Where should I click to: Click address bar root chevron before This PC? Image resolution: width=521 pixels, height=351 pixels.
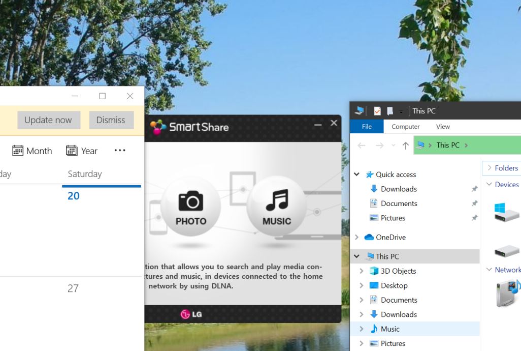tap(430, 145)
